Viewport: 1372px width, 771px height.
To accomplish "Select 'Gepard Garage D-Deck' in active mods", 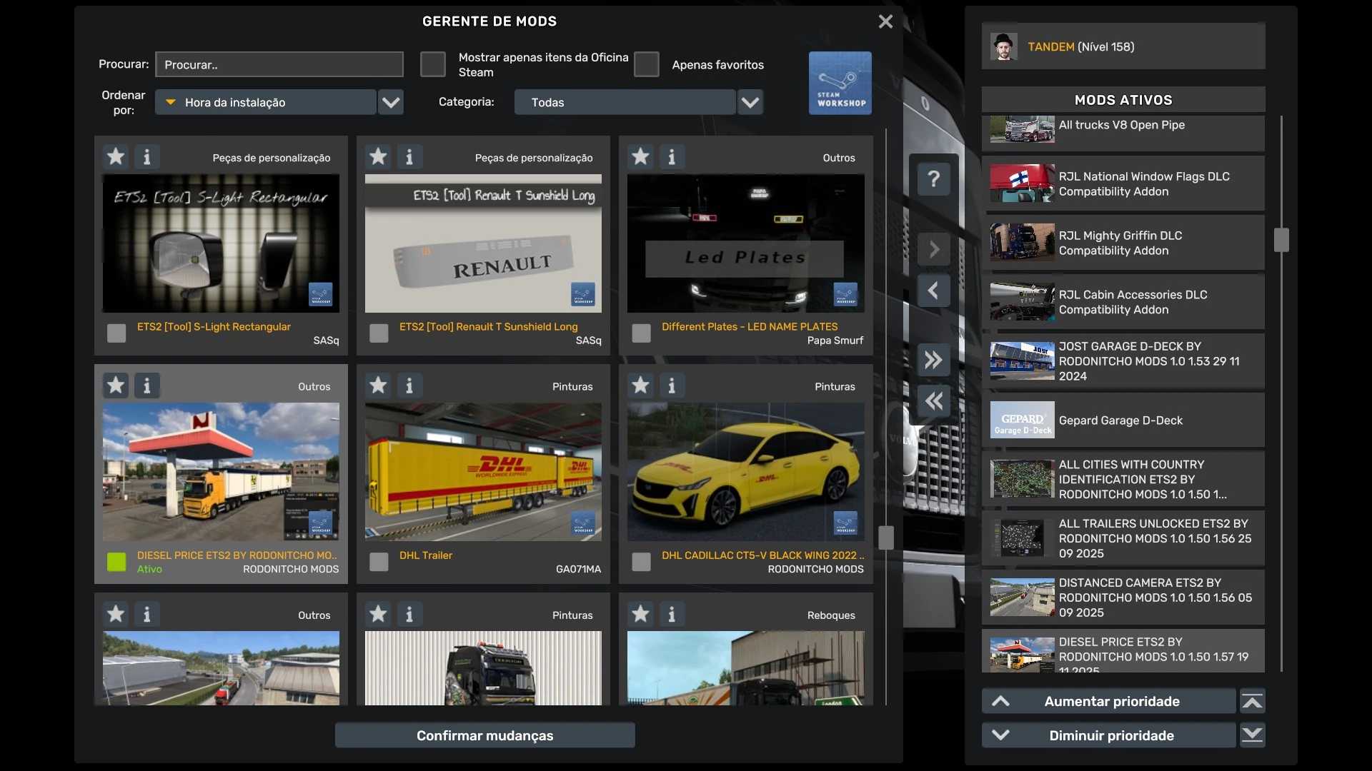I will coord(1122,420).
